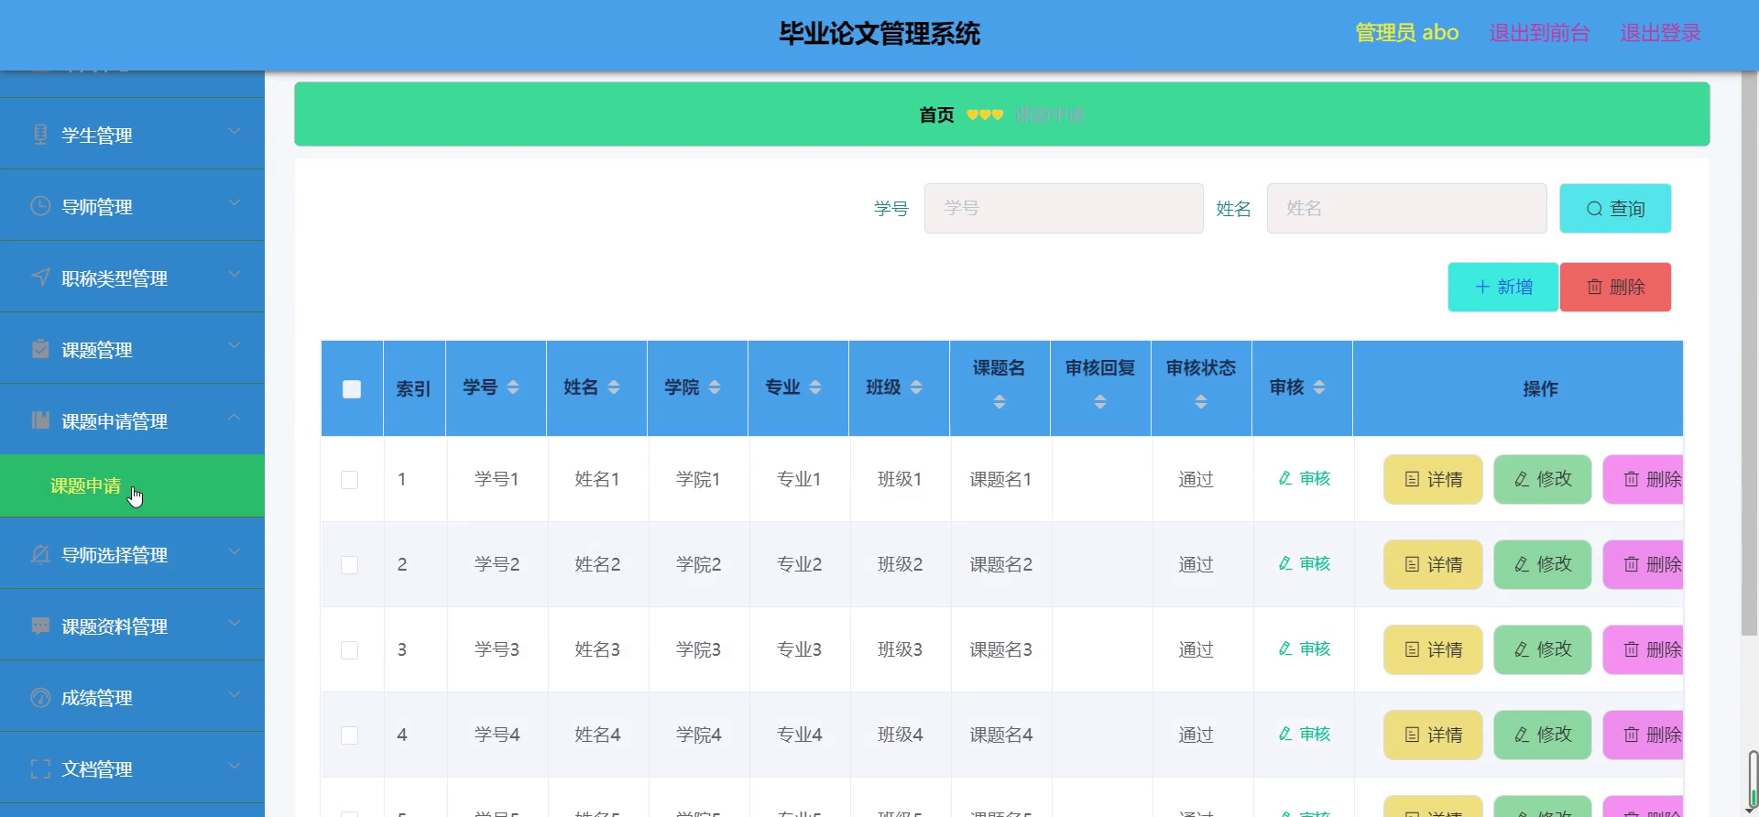This screenshot has width=1759, height=817.
Task: Click the 学号 search input field
Action: tap(1064, 208)
